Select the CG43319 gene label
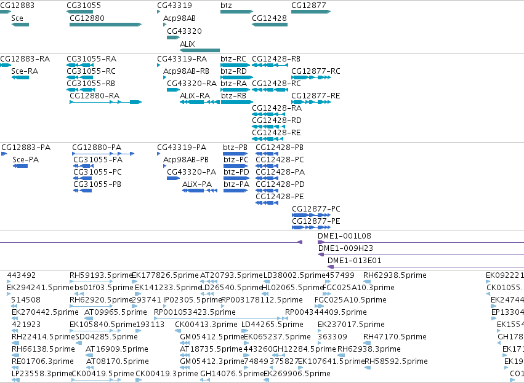This screenshot has width=524, height=383. (x=174, y=6)
